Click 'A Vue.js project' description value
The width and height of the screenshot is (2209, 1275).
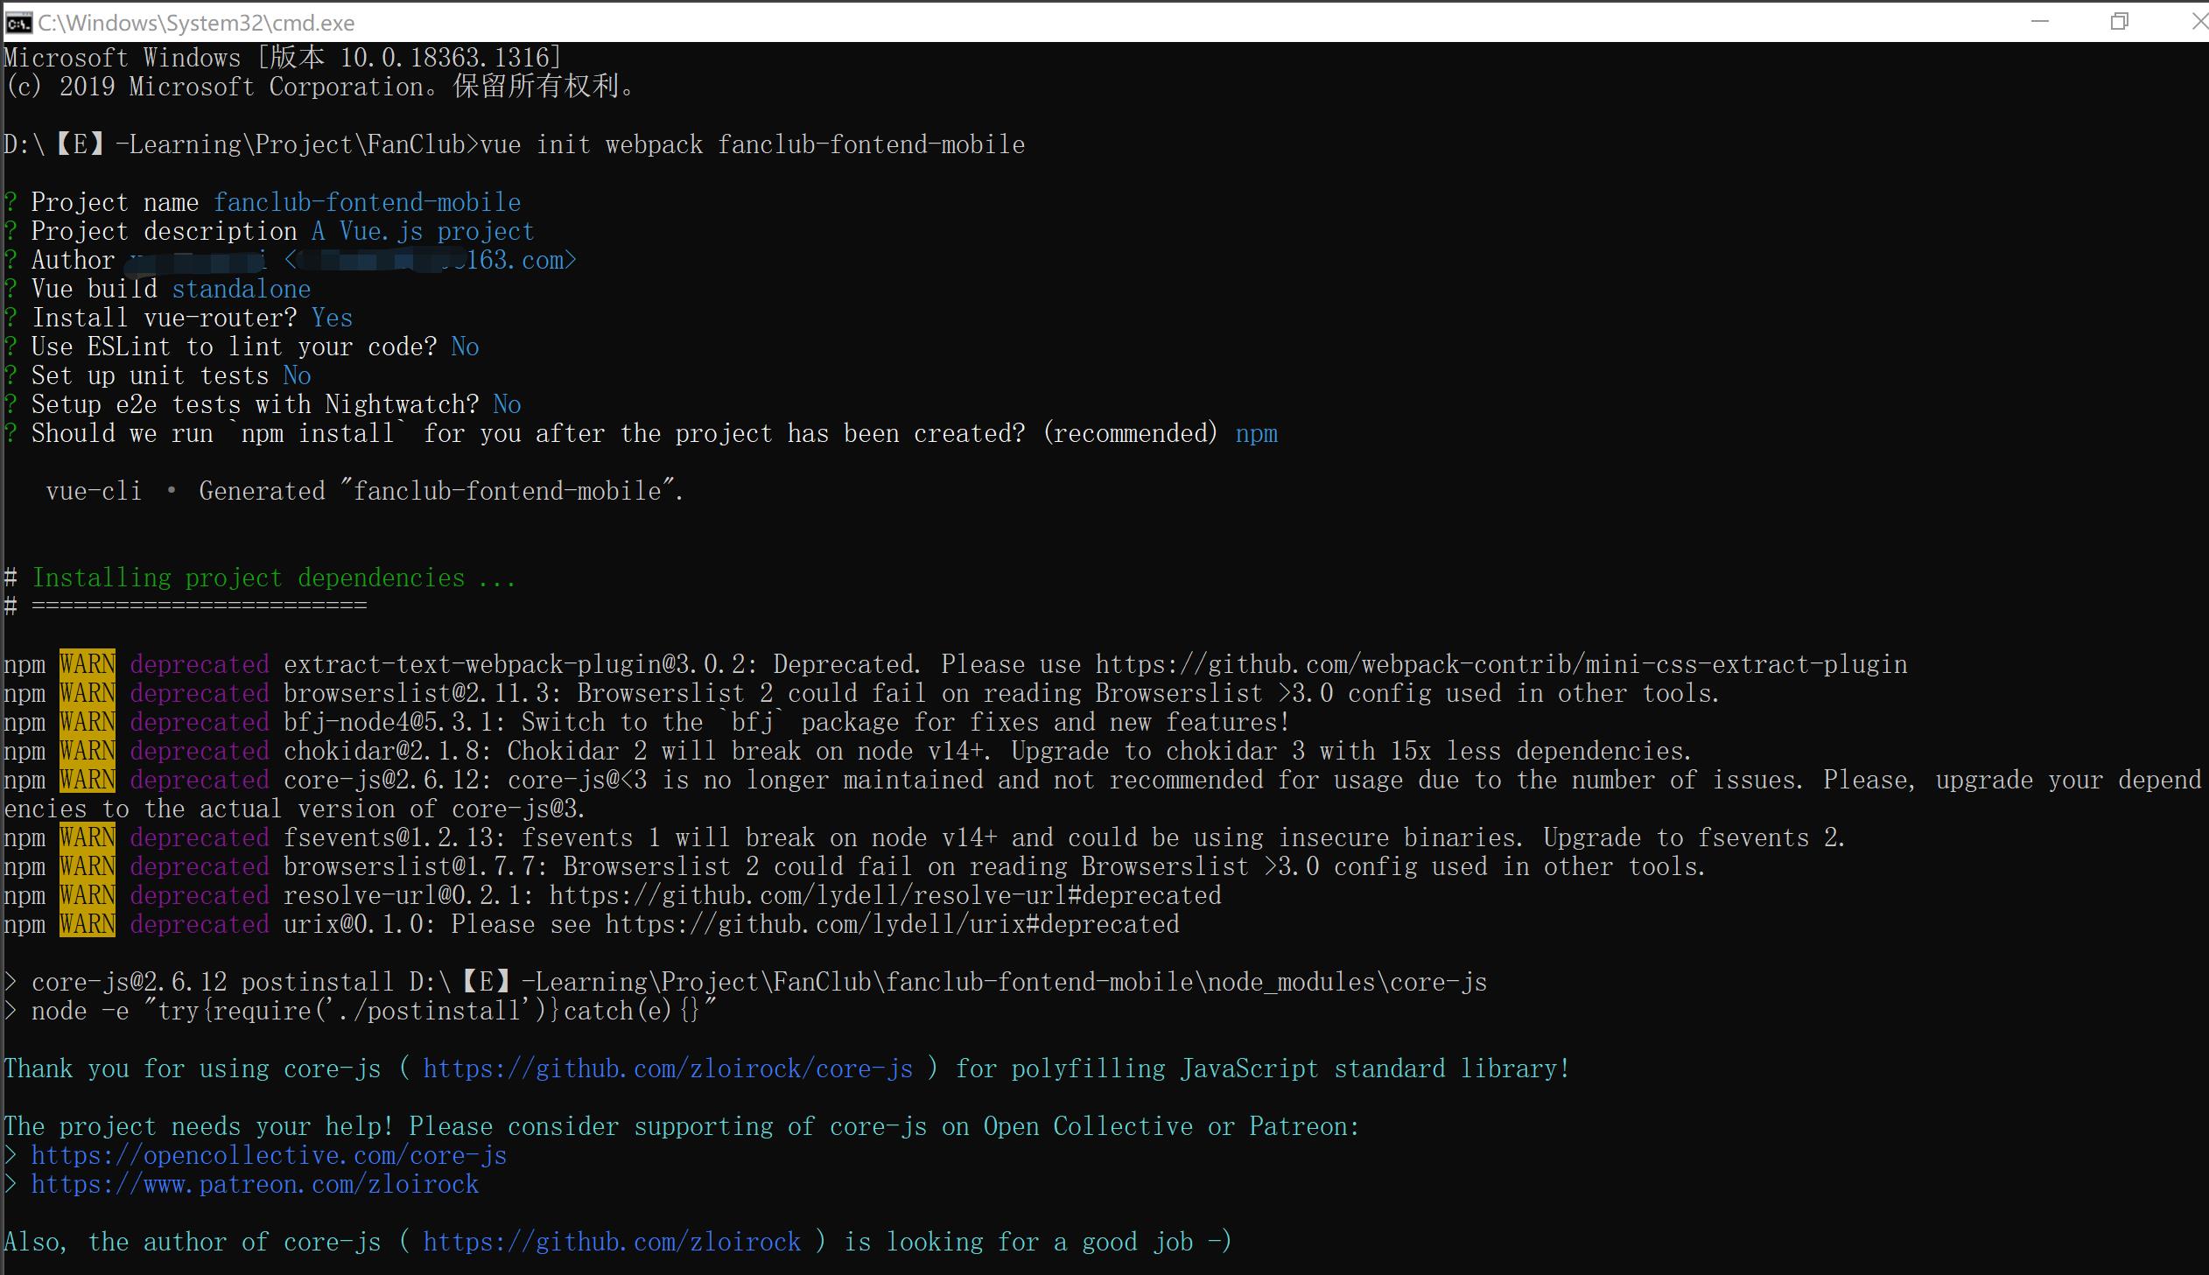(x=422, y=231)
